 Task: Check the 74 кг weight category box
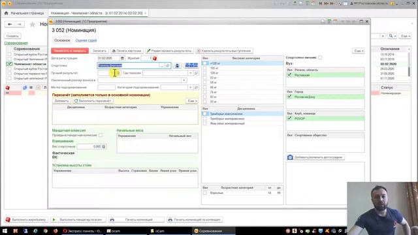[204, 92]
